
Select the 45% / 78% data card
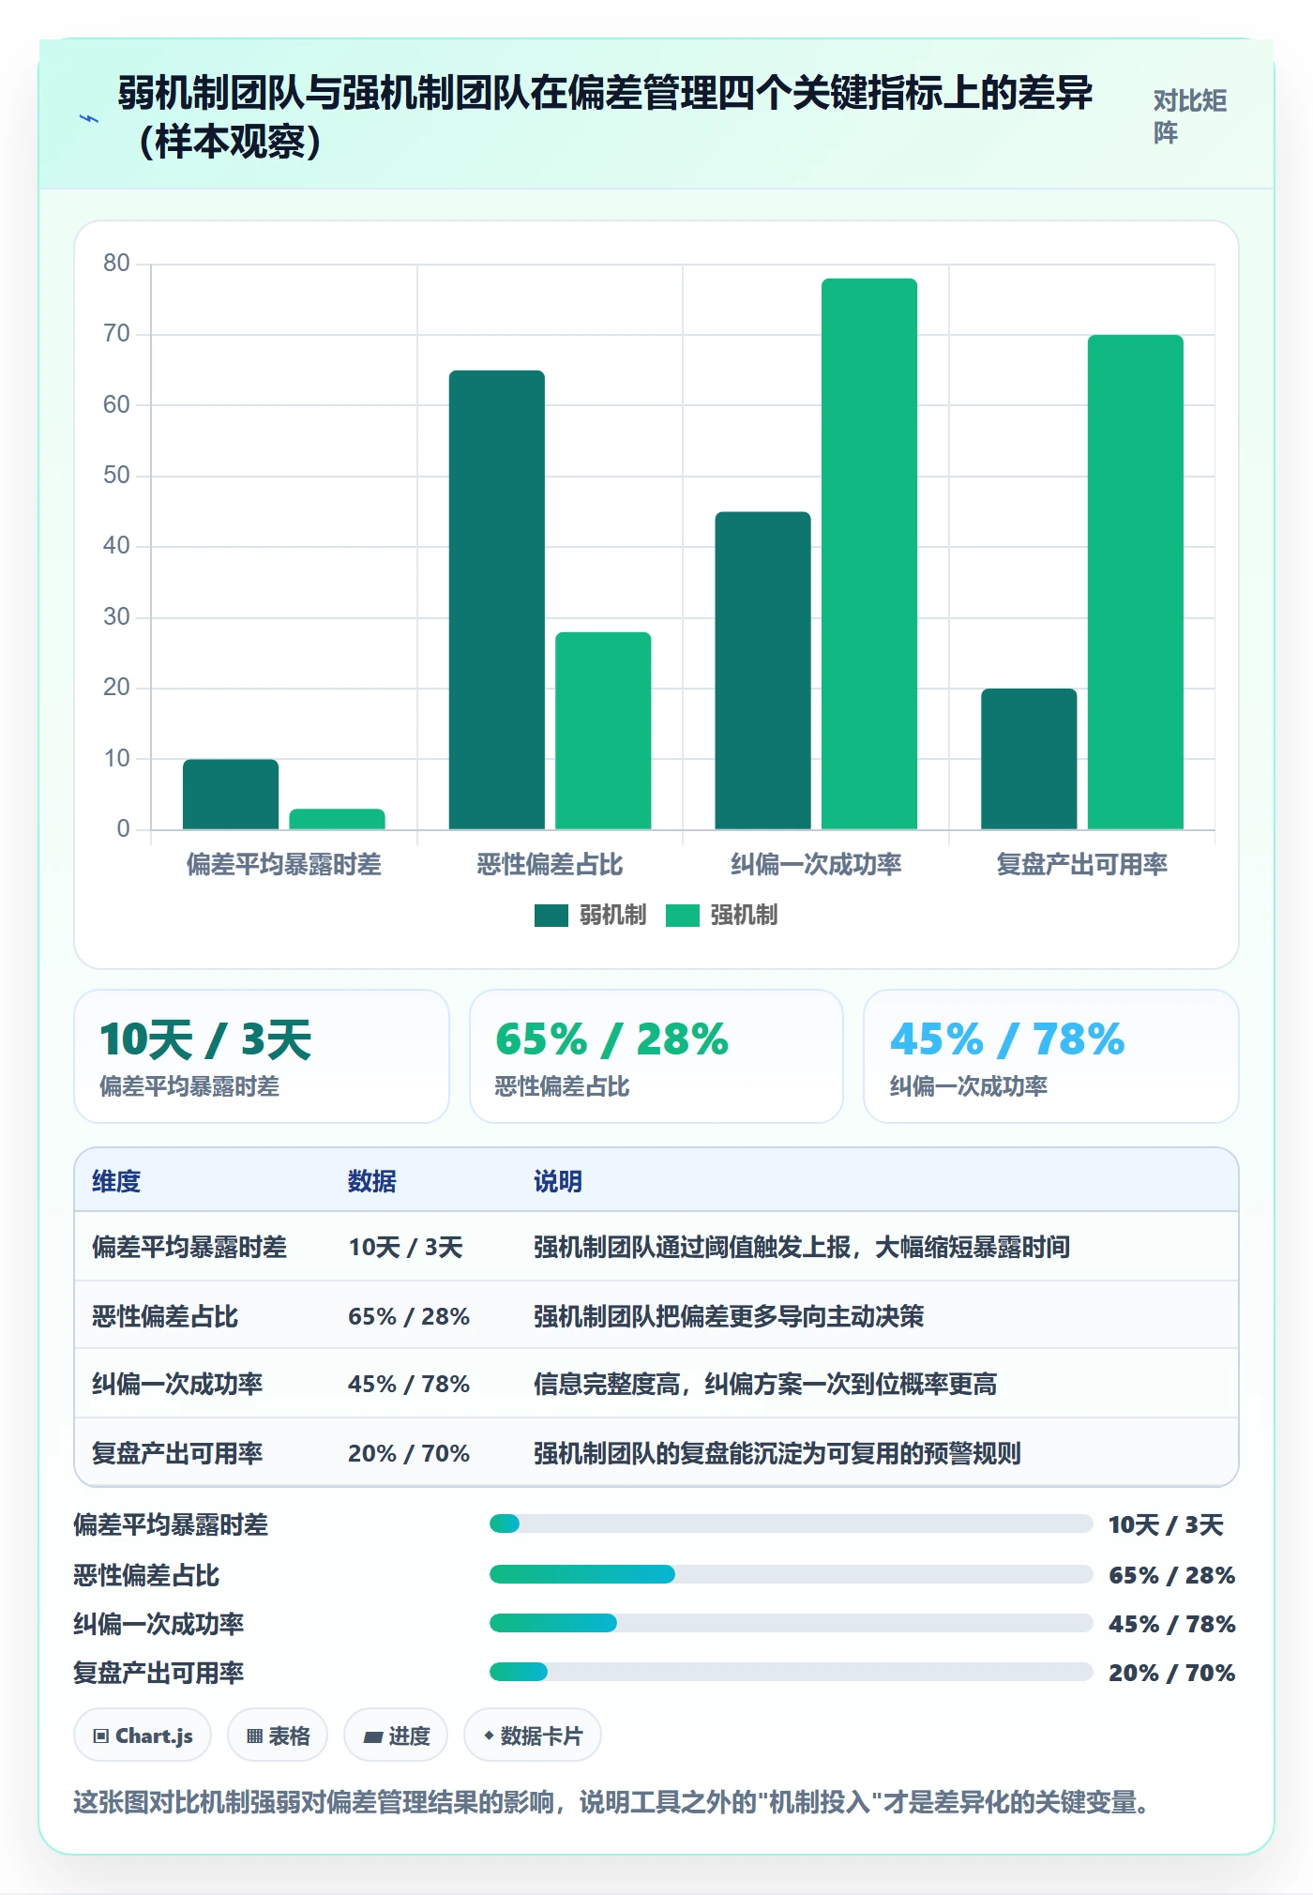[1051, 1056]
